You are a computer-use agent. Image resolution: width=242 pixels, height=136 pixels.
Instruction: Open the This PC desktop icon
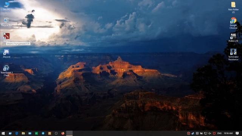click(6, 6)
